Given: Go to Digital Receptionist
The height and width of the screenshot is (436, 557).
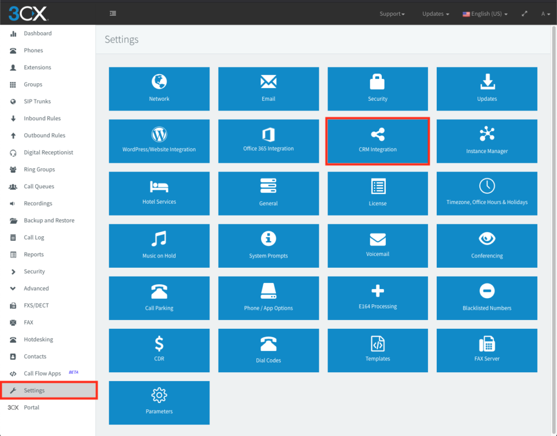Looking at the screenshot, I should pyautogui.click(x=48, y=152).
